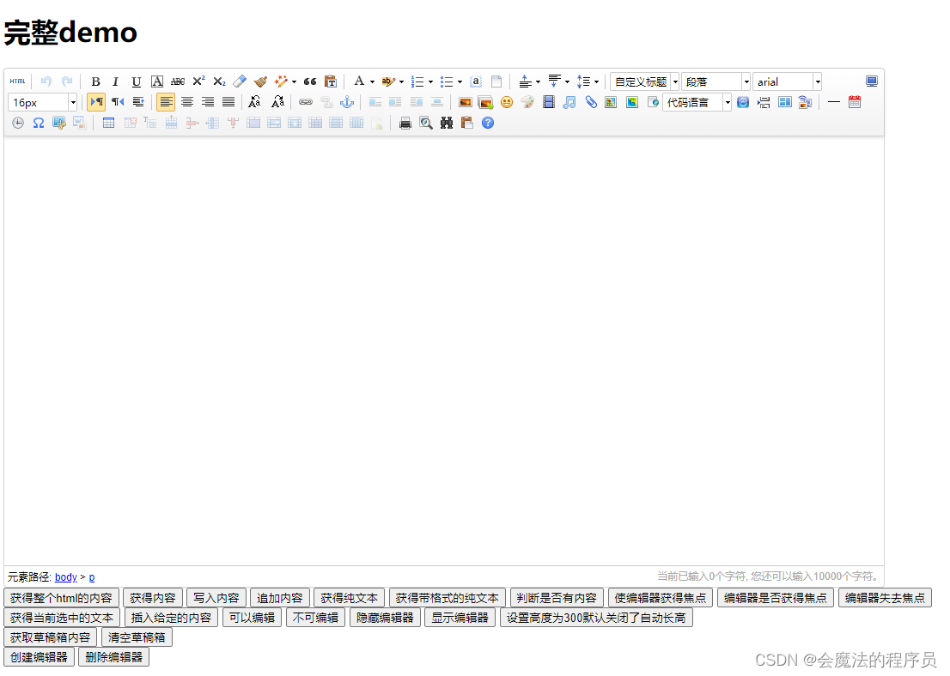Expand ordered list style arrow
This screenshot has height=676, width=950.
coord(431,81)
